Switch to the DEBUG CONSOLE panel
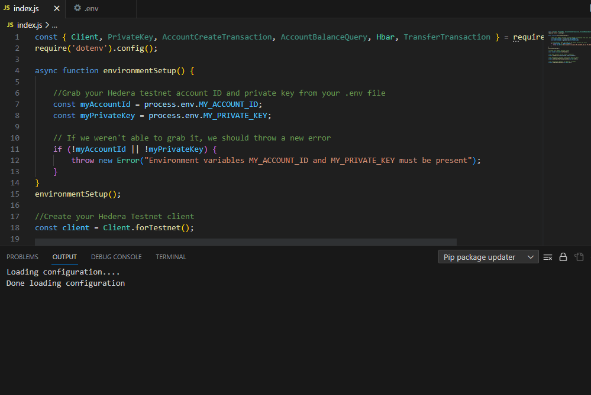 tap(116, 256)
